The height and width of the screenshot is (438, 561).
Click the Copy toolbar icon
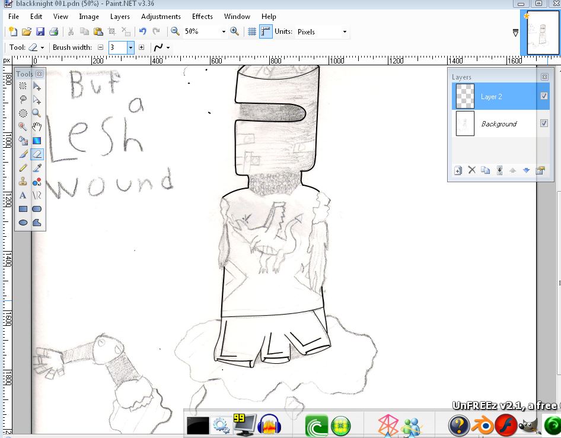click(x=84, y=31)
